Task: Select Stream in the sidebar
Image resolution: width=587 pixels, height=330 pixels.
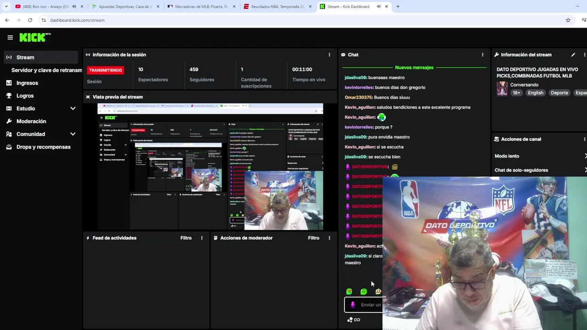Action: 41,57
